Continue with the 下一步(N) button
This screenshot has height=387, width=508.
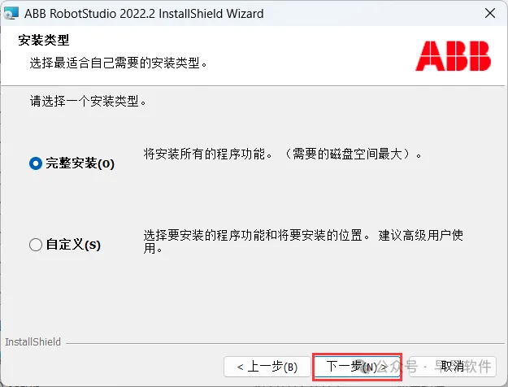tap(357, 367)
